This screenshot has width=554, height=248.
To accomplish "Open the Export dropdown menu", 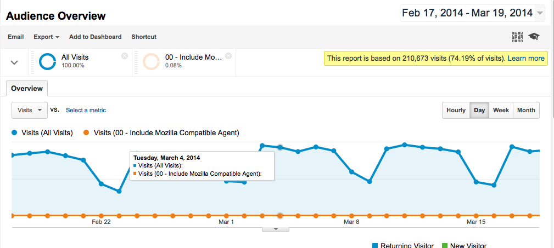I will (x=46, y=37).
